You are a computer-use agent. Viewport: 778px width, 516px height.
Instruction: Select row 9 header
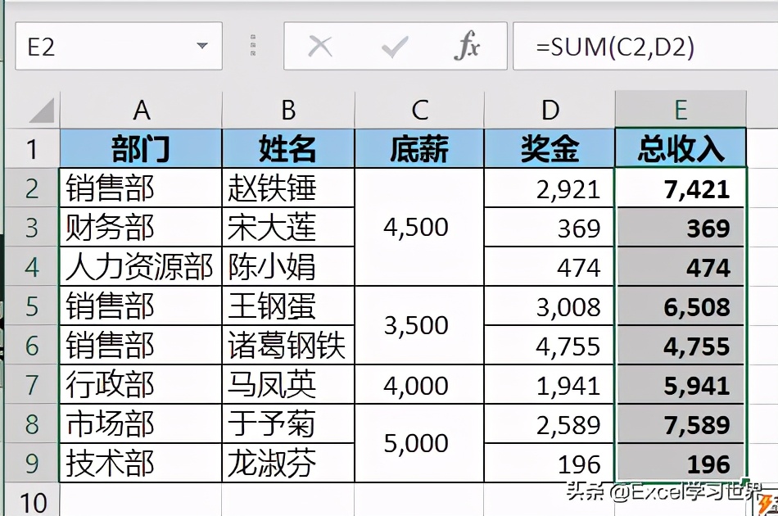pos(32,463)
